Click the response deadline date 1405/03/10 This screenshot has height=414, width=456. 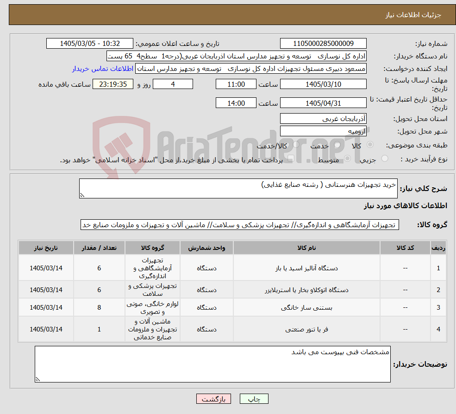323,84
